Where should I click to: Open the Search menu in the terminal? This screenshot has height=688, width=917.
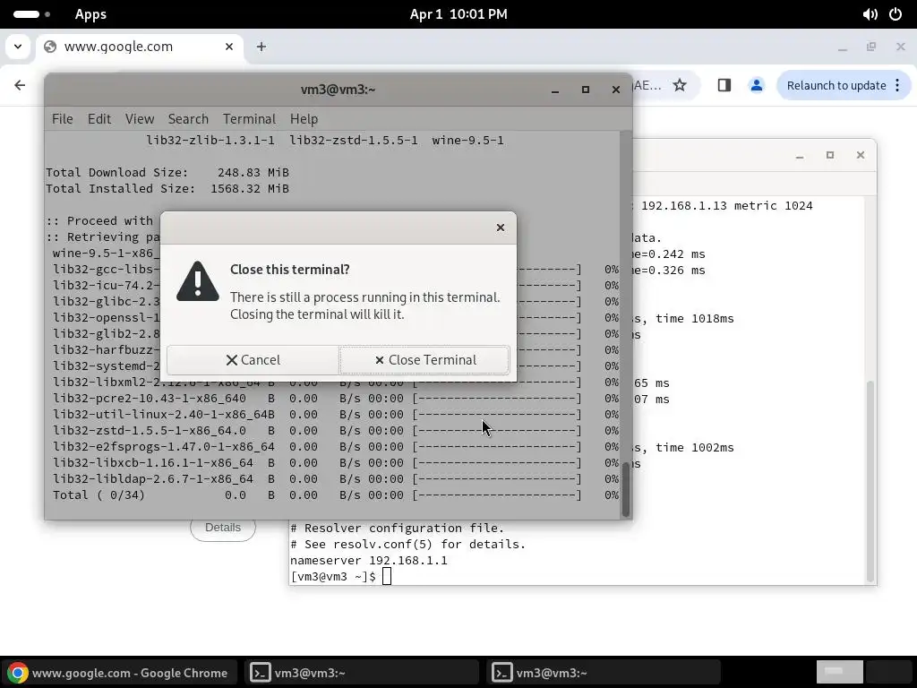pos(188,119)
